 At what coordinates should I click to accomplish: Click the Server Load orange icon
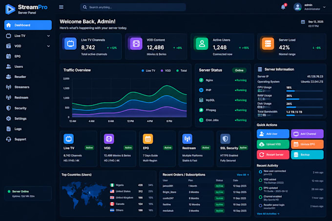pos(268,43)
